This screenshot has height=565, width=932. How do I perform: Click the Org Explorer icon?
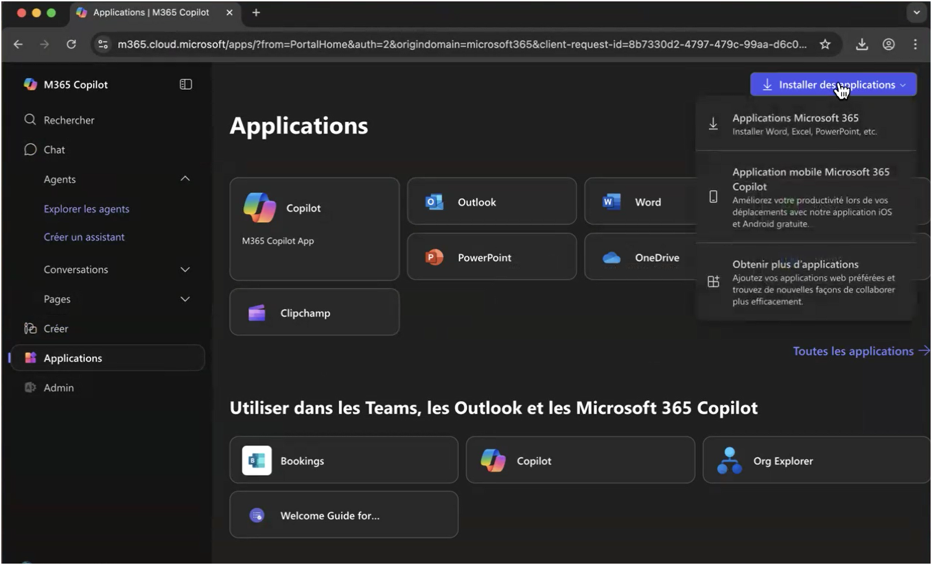[x=729, y=461]
